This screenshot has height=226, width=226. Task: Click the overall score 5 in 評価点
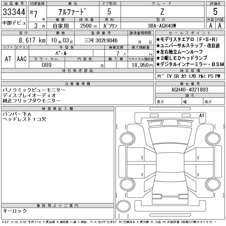215,12
